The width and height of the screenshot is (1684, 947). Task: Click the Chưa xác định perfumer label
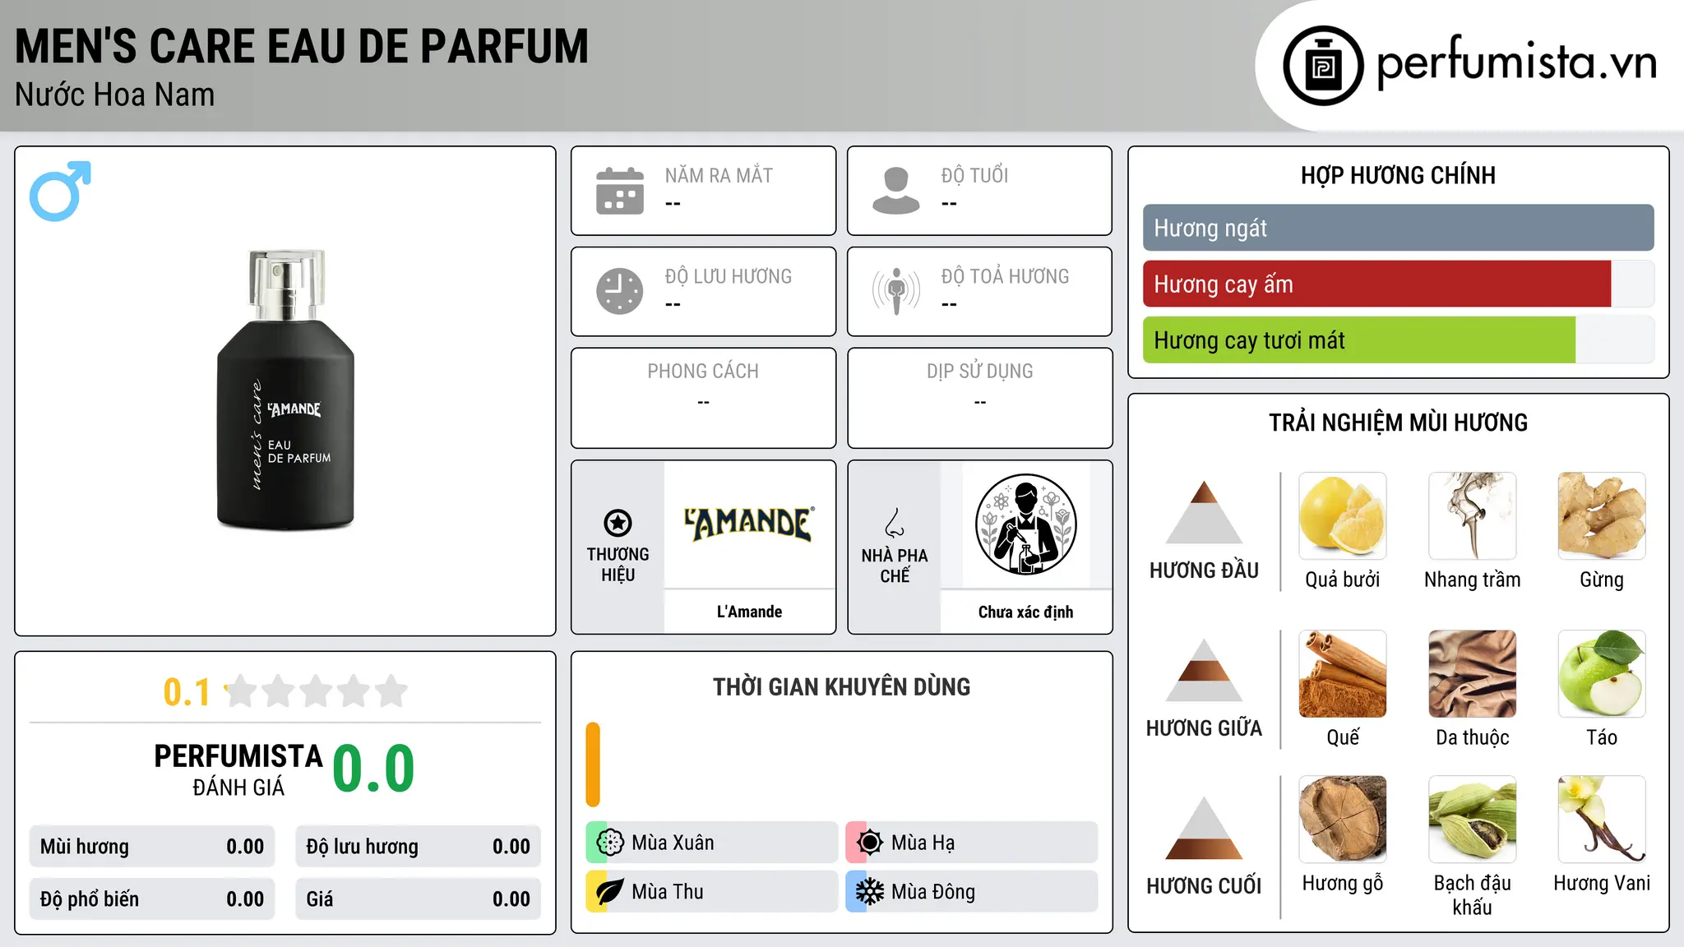1025,612
